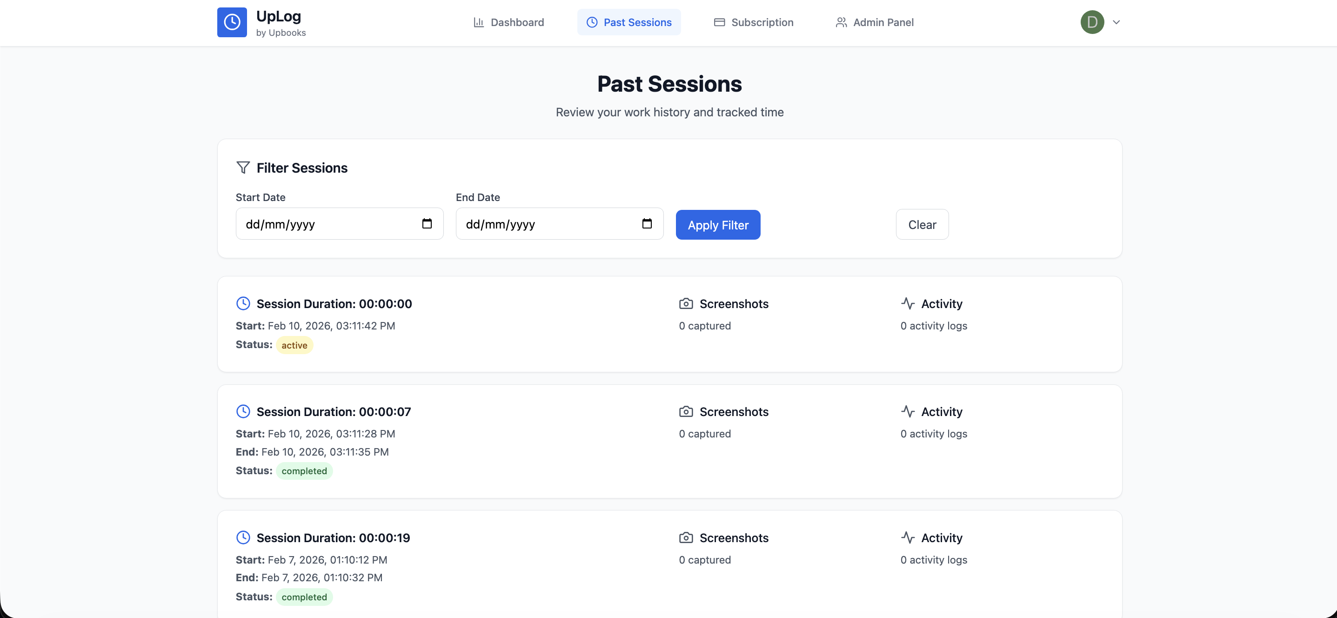
Task: Select the Past Sessions tab
Action: pyautogui.click(x=628, y=22)
